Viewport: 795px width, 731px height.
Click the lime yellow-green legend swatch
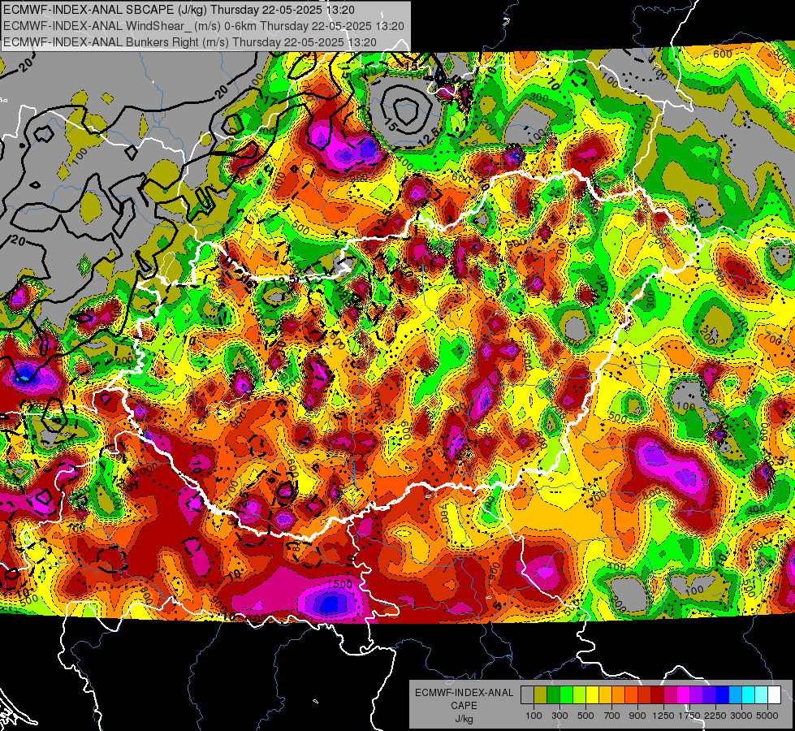[580, 694]
